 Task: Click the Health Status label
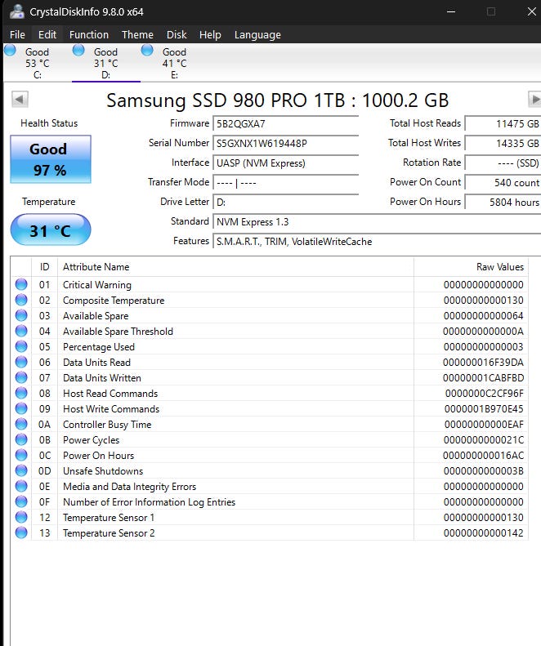(49, 123)
